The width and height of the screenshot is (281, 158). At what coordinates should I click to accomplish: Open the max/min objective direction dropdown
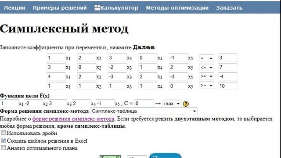[x=172, y=104]
